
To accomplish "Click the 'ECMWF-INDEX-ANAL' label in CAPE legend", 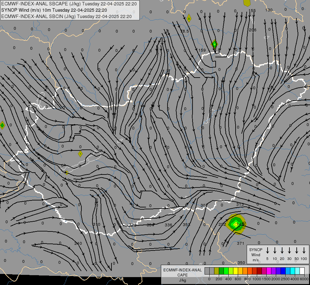I will [182, 270].
